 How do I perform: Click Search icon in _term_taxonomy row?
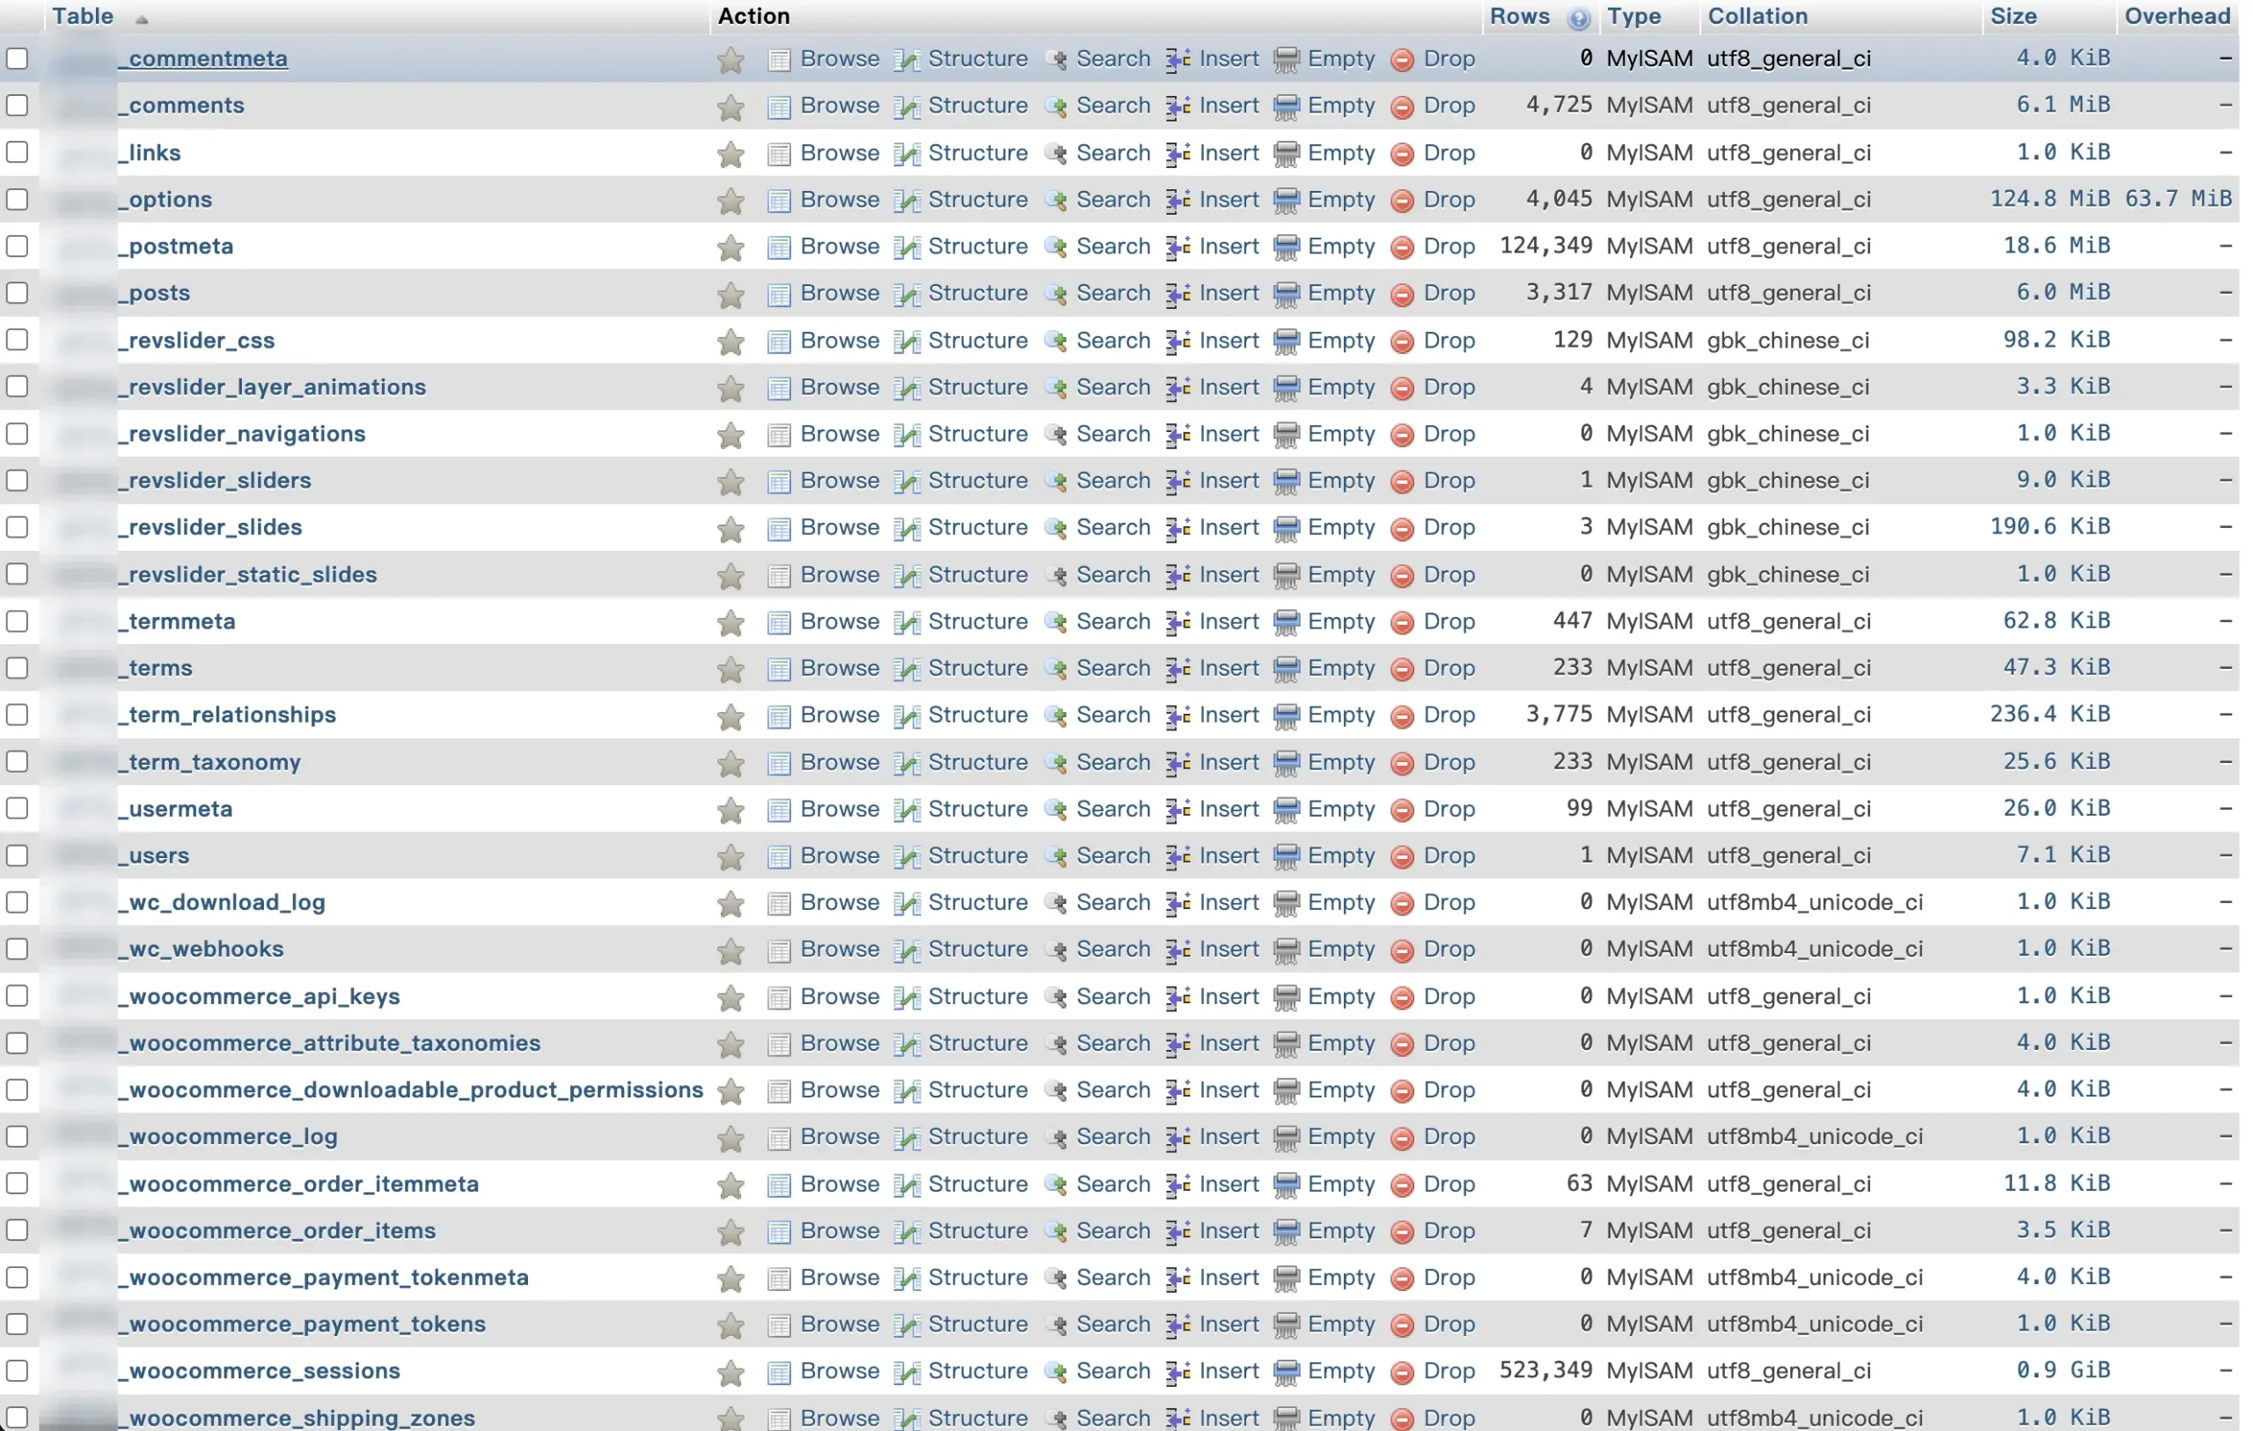pos(1056,763)
